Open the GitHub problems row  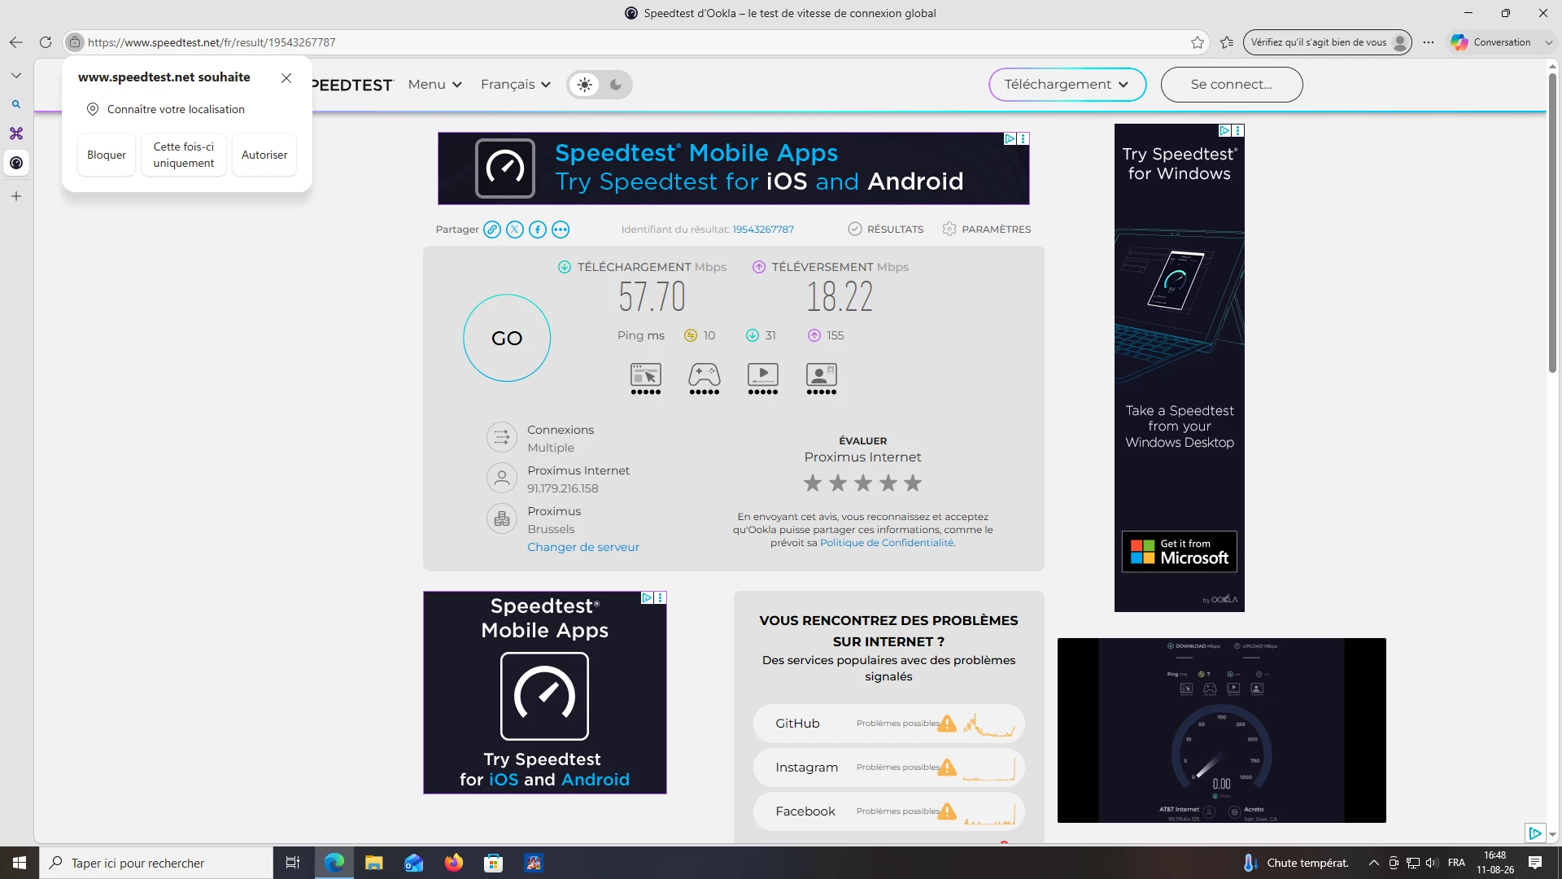pos(888,724)
